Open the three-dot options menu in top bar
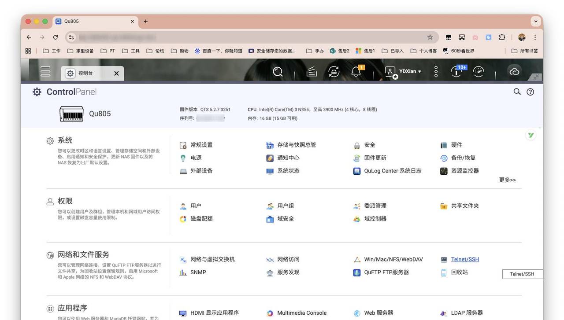564x320 pixels. tap(435, 71)
